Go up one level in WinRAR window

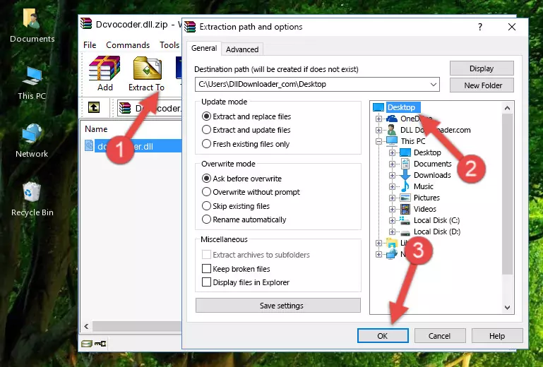[94, 108]
